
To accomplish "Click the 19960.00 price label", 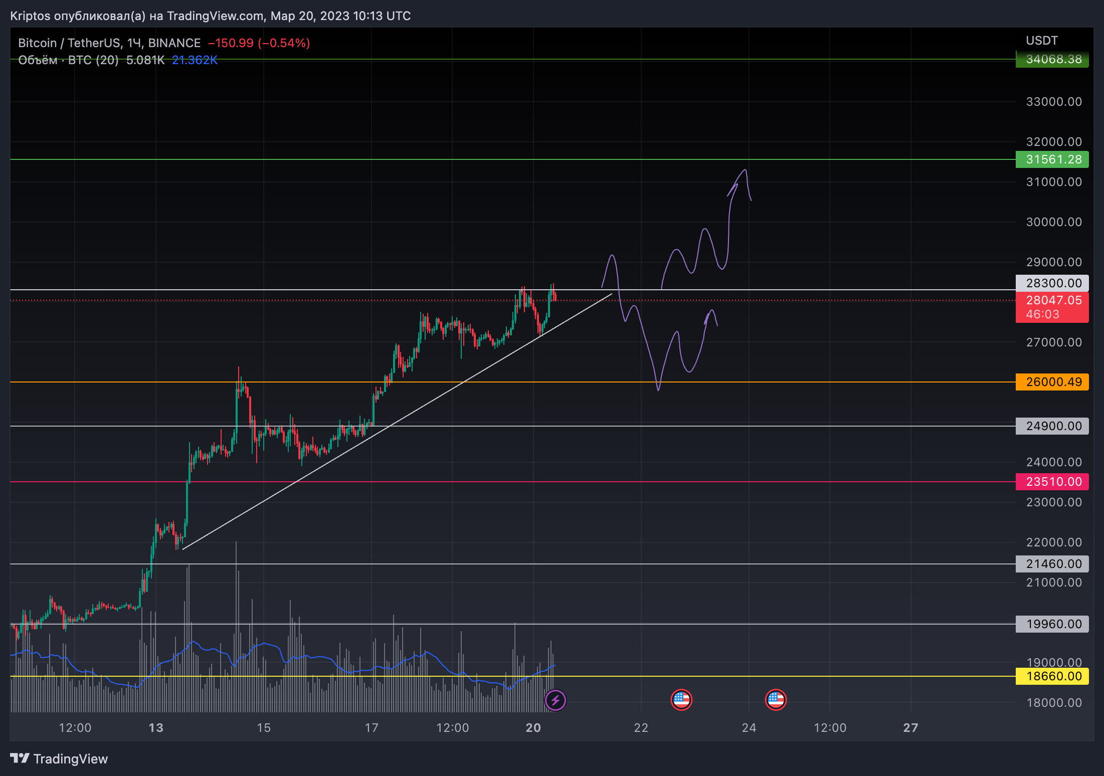I will [1052, 624].
